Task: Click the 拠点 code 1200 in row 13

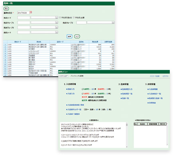Action: point(10,71)
